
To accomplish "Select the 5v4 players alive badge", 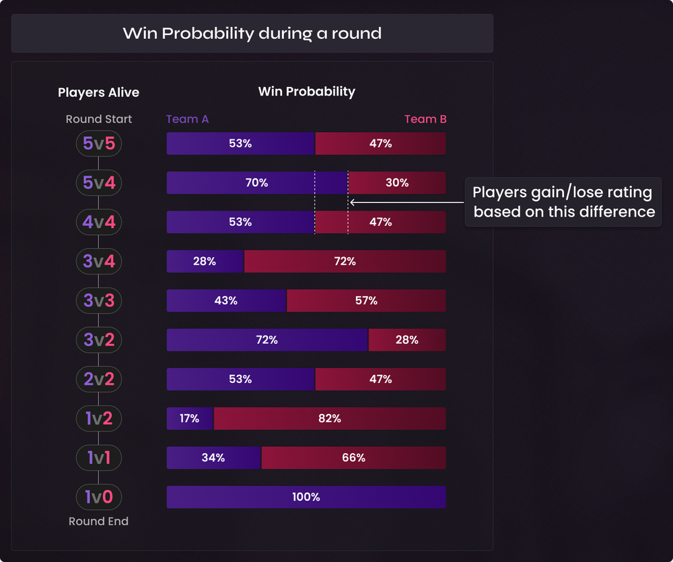I will click(98, 182).
